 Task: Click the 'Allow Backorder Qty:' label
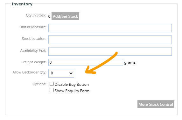click(29, 72)
